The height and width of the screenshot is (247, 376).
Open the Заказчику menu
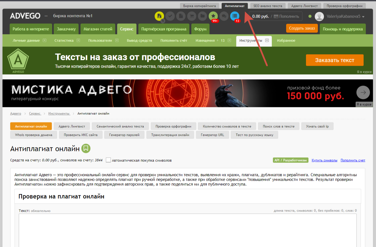tap(66, 29)
